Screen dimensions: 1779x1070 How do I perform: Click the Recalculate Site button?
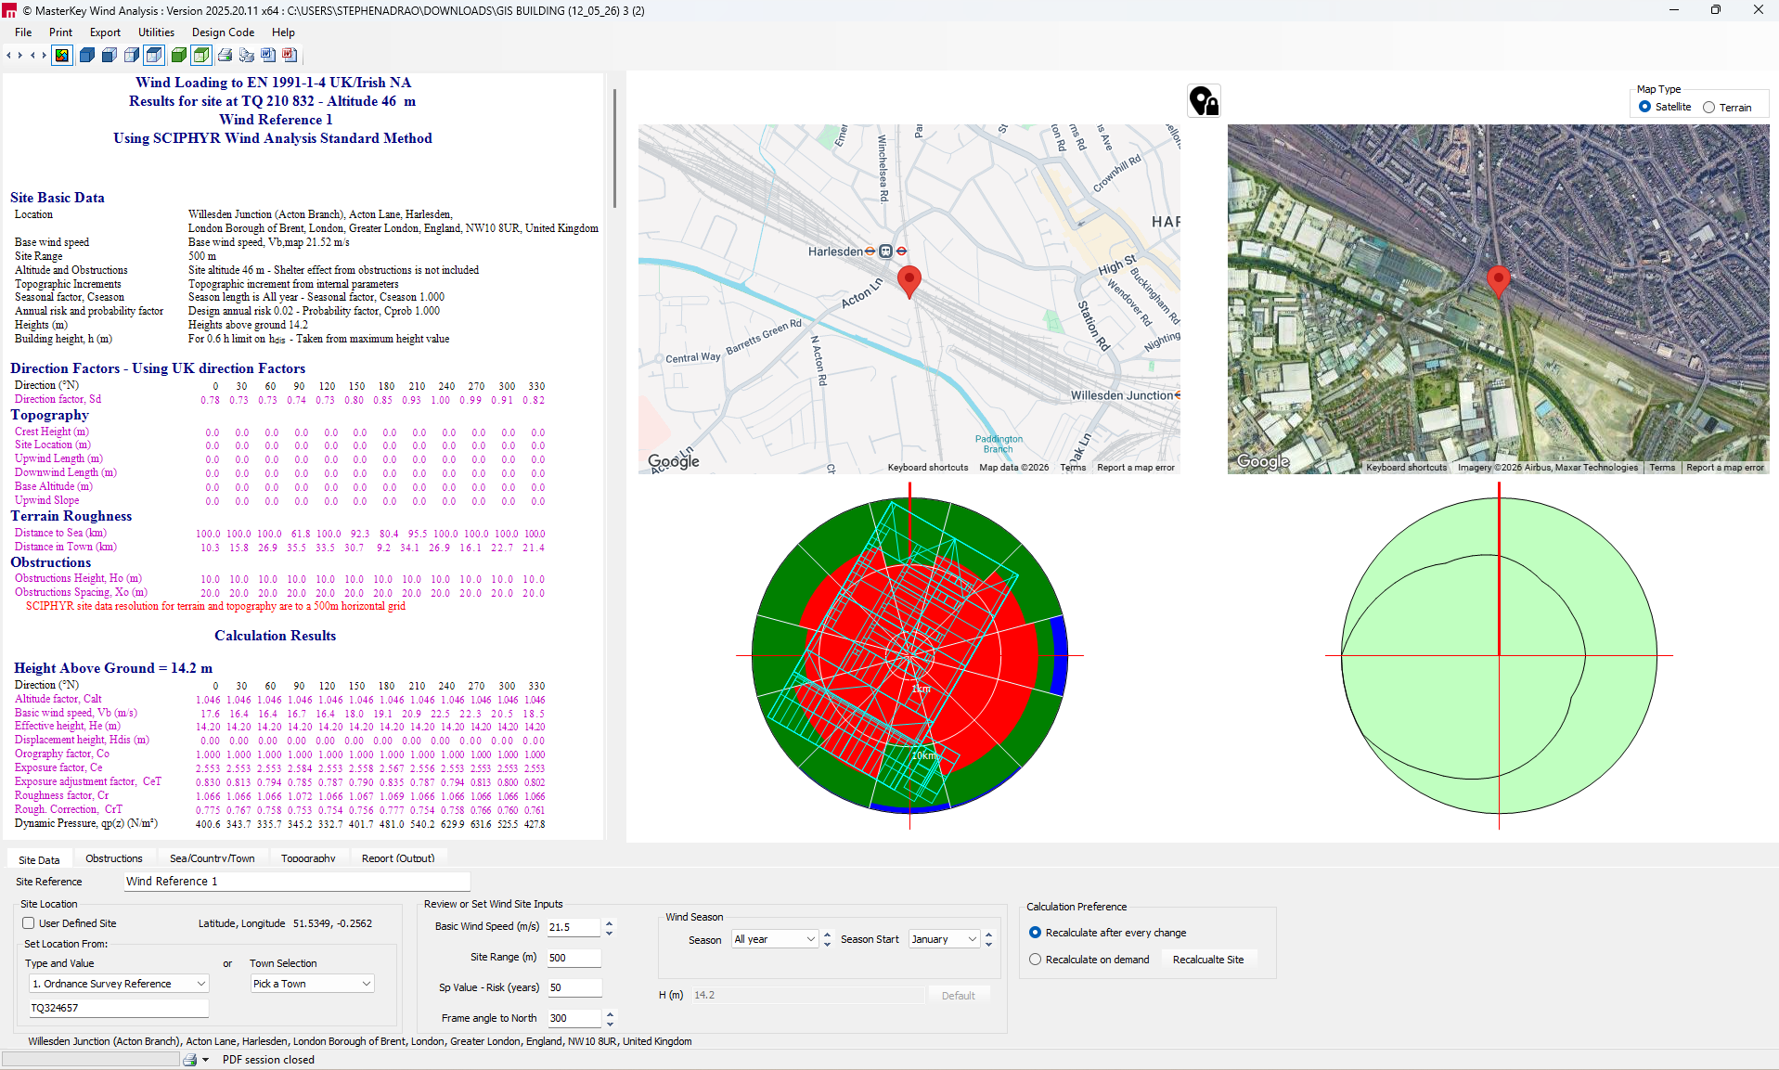coord(1208,960)
